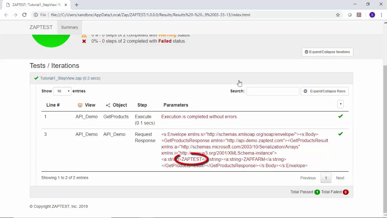This screenshot has height=218, width=387.
Task: Reload the results page
Action: pyautogui.click(x=24, y=15)
